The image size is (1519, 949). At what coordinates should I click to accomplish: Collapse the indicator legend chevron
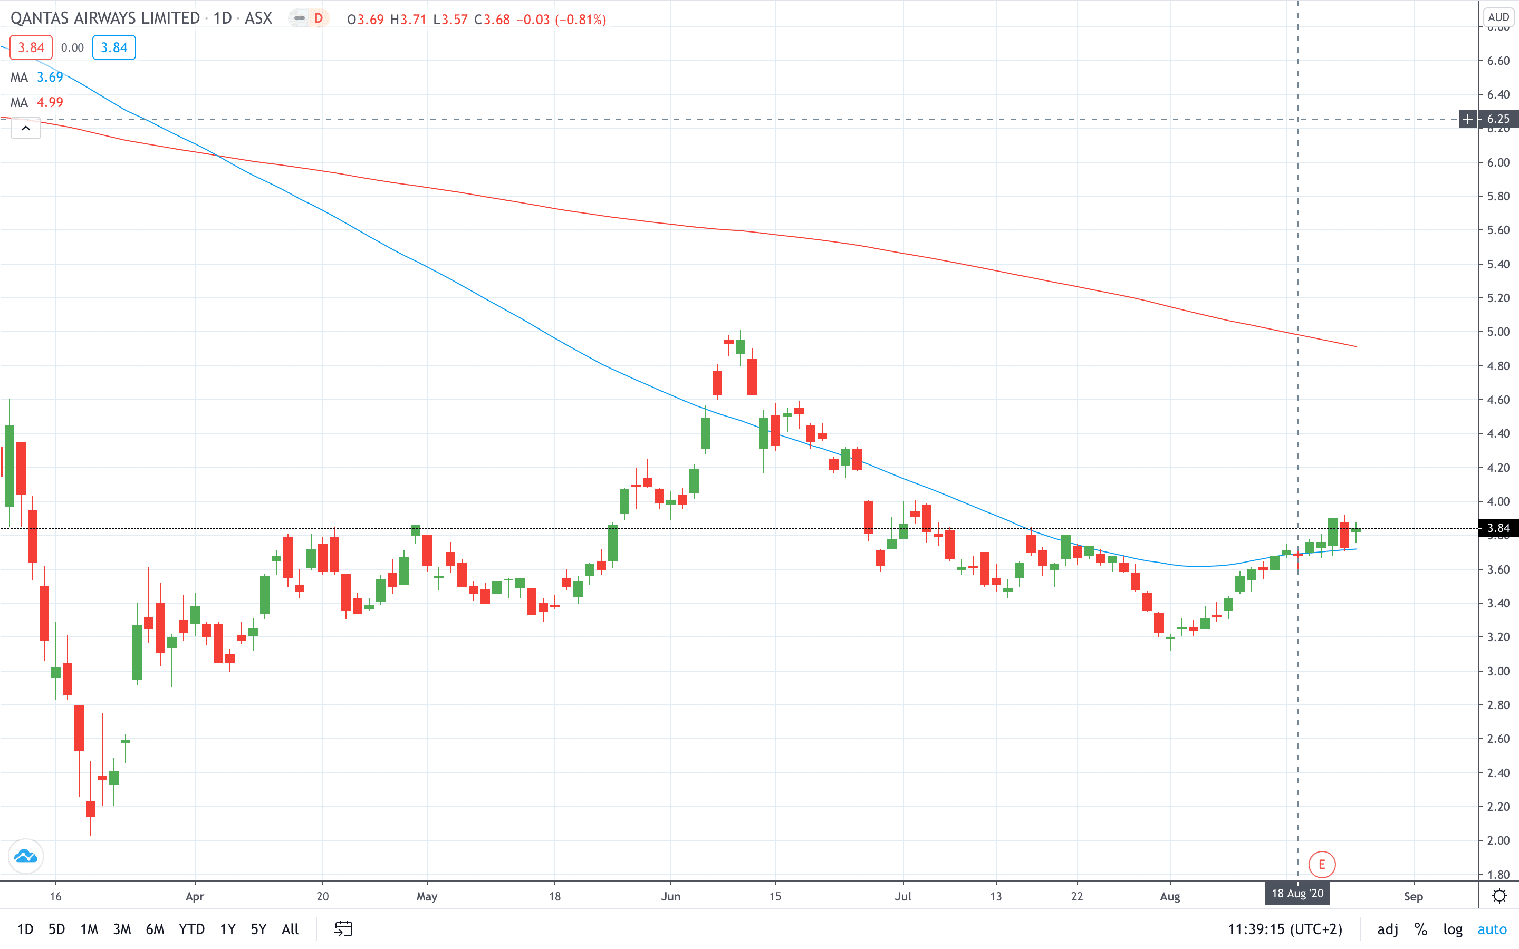26,129
